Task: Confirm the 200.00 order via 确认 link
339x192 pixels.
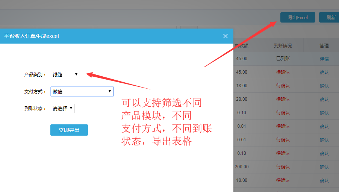Action: click(x=324, y=167)
